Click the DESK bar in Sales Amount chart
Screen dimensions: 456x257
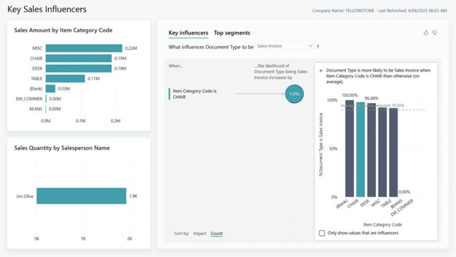click(78, 68)
